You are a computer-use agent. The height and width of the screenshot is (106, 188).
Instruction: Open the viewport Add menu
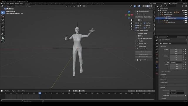click(x=26, y=6)
